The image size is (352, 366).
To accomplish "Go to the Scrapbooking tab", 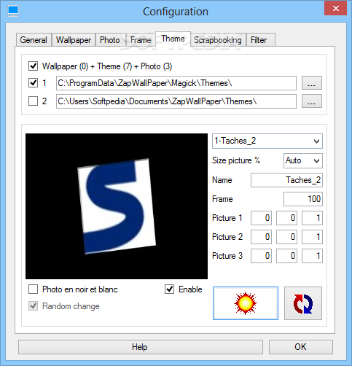I will click(x=218, y=40).
